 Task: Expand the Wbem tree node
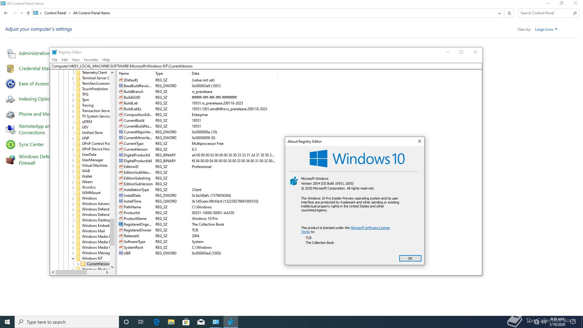click(73, 182)
